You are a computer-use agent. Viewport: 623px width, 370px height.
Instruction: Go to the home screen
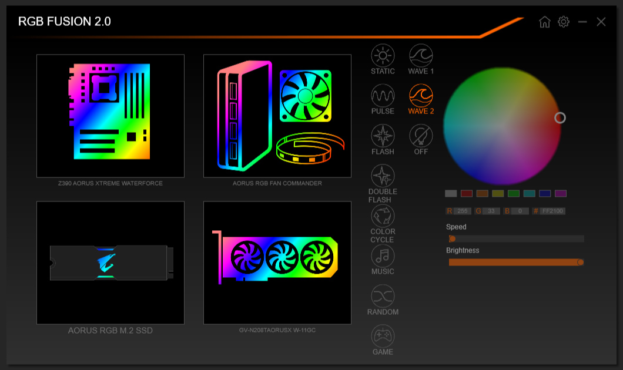pyautogui.click(x=543, y=22)
